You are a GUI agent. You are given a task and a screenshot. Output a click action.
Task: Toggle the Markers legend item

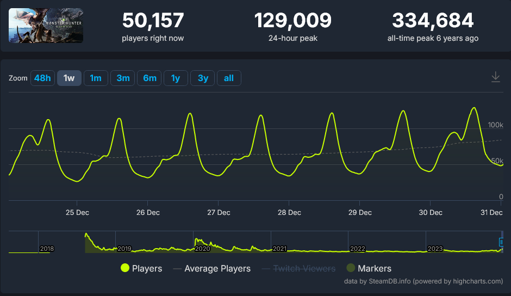pos(369,268)
